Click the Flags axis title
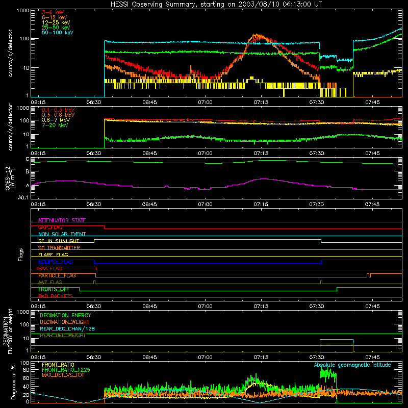Image resolution: width=408 pixels, height=408 pixels. pos(21,254)
